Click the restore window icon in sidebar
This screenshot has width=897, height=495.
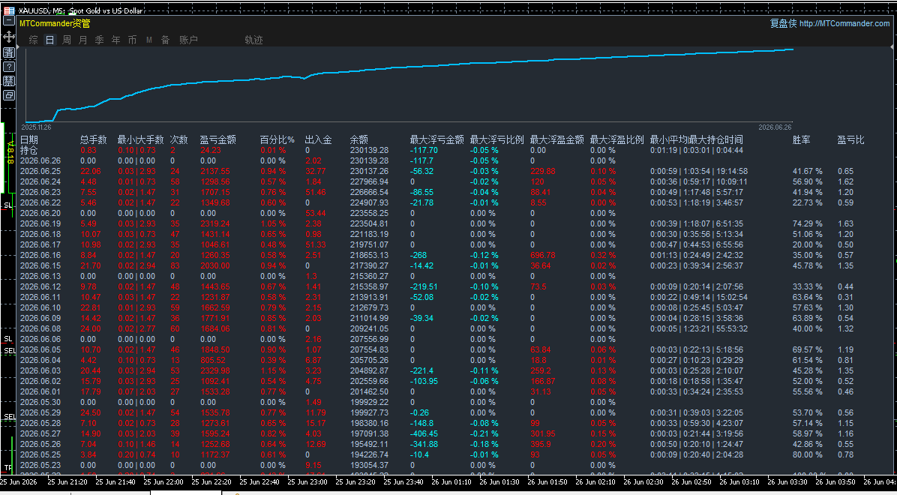pos(8,95)
